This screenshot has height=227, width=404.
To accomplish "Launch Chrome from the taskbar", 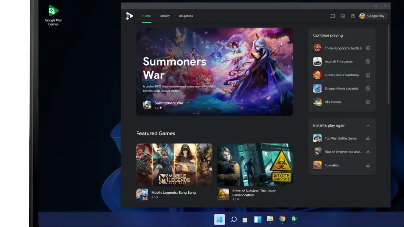I will pos(281,219).
